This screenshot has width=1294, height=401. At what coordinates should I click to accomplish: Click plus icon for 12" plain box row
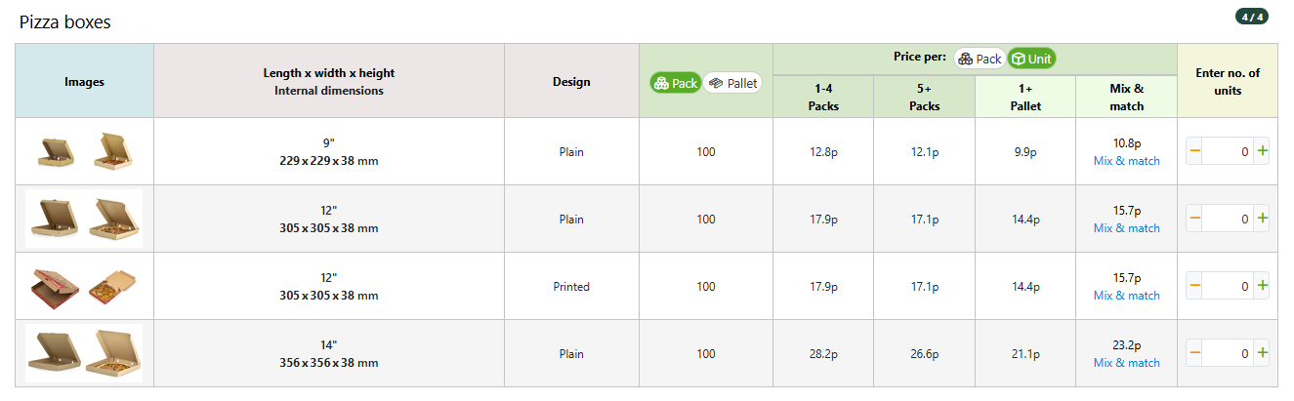(1262, 219)
